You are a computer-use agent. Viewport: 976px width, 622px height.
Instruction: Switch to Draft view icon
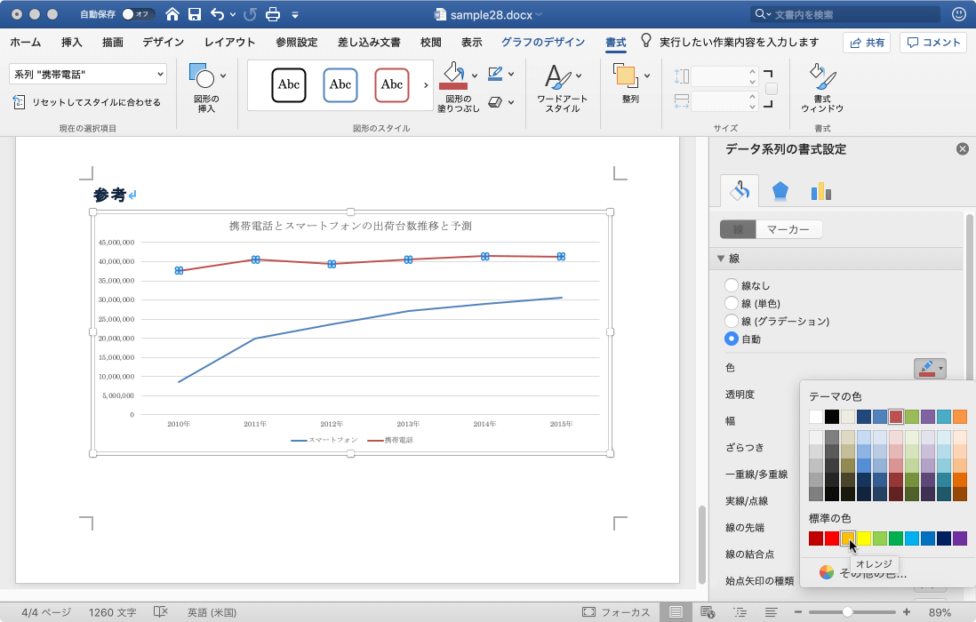[772, 612]
